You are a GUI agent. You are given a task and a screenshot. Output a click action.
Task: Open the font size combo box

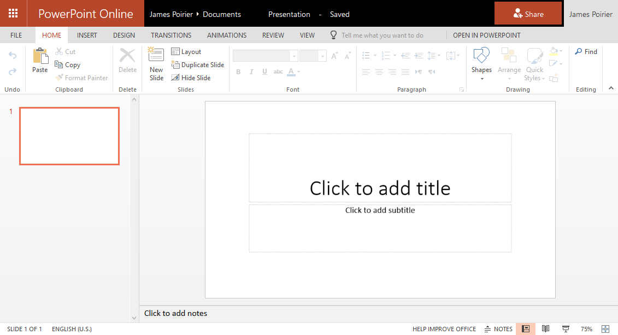point(313,56)
